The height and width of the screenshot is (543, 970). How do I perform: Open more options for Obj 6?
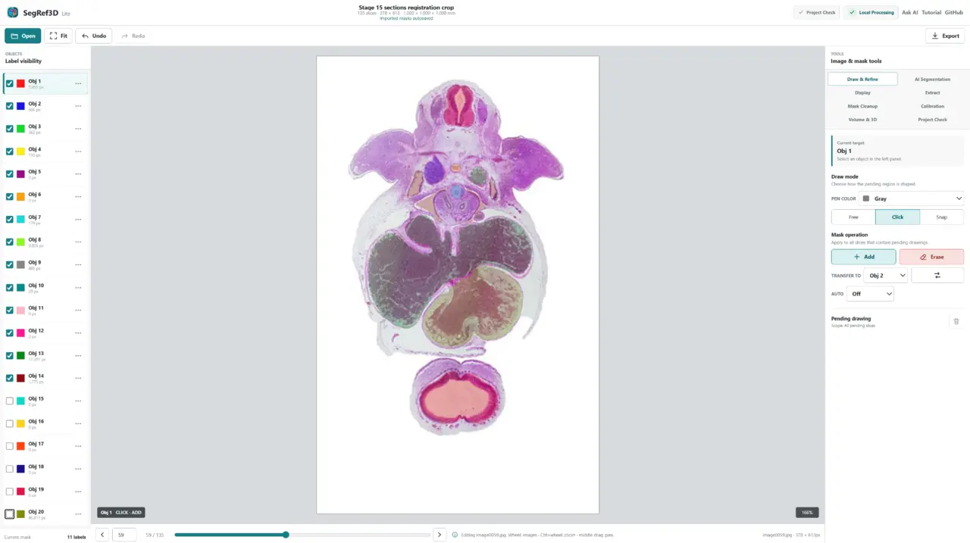pyautogui.click(x=78, y=197)
